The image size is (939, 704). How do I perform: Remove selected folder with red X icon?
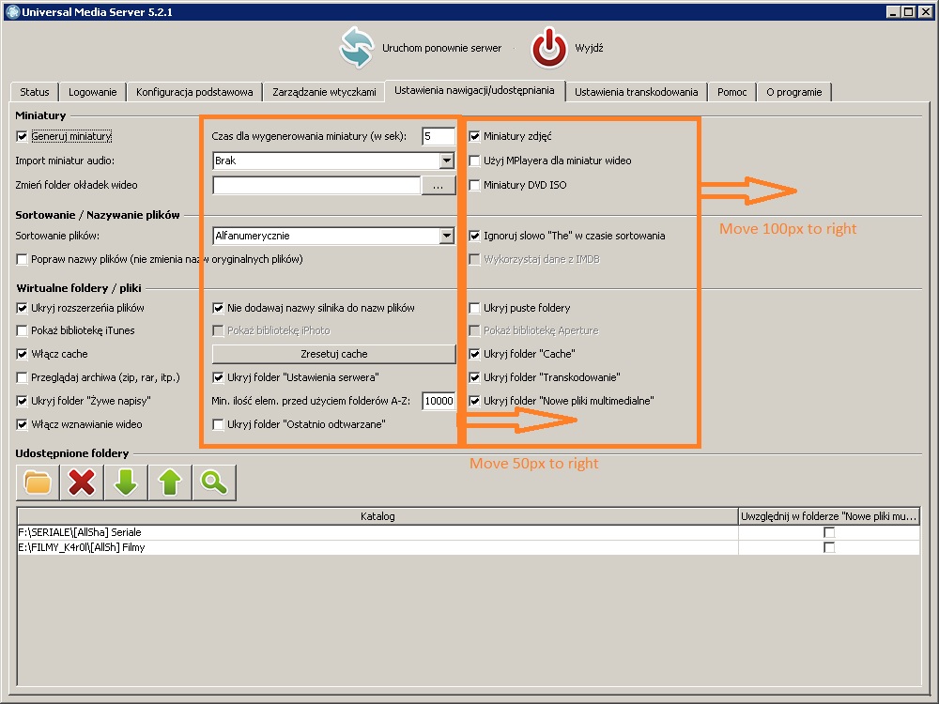82,482
